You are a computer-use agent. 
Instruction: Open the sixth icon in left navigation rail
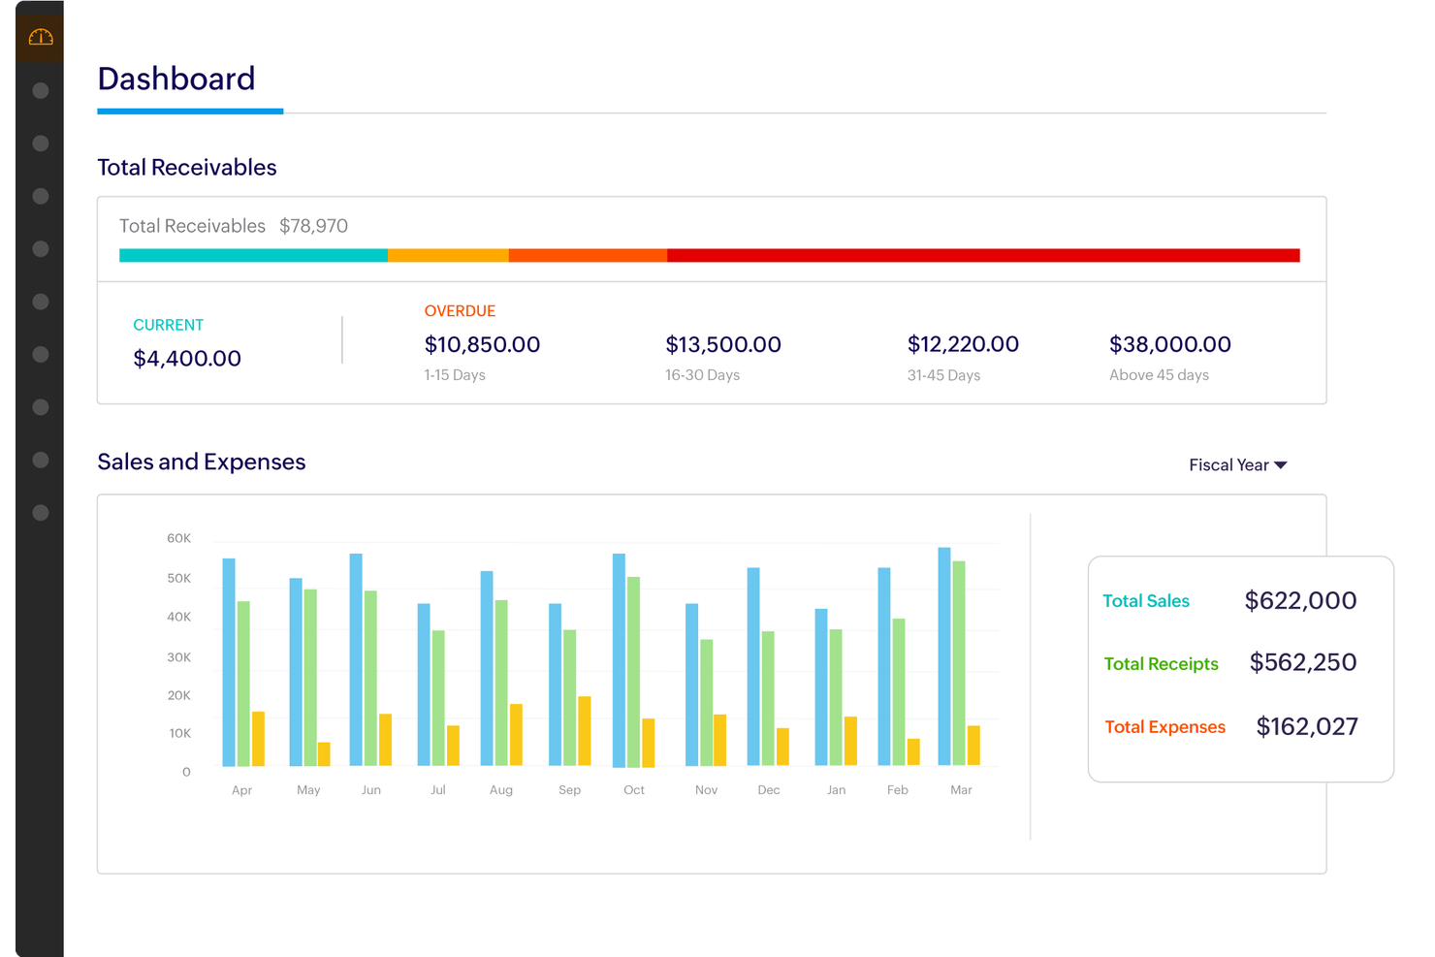[40, 354]
